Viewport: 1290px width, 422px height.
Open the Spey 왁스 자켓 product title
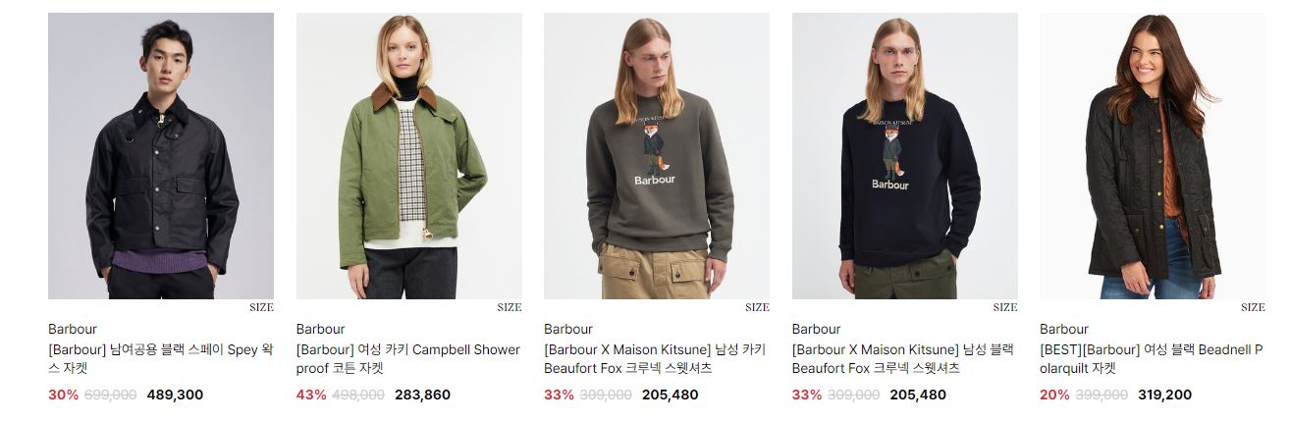pyautogui.click(x=160, y=359)
